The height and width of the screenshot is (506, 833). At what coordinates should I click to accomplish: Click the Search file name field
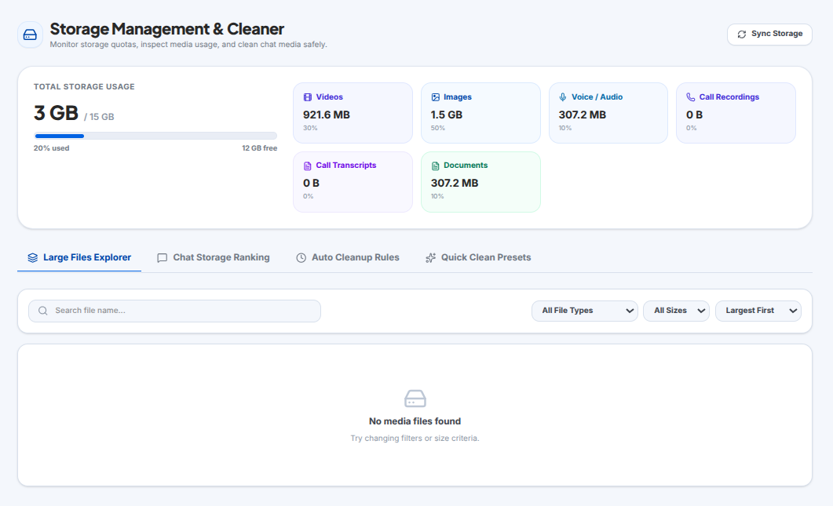click(x=174, y=311)
